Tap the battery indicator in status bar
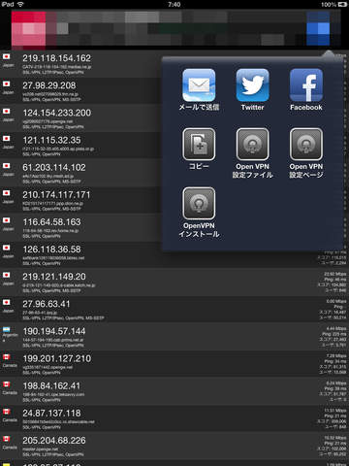The image size is (349, 466). click(342, 4)
